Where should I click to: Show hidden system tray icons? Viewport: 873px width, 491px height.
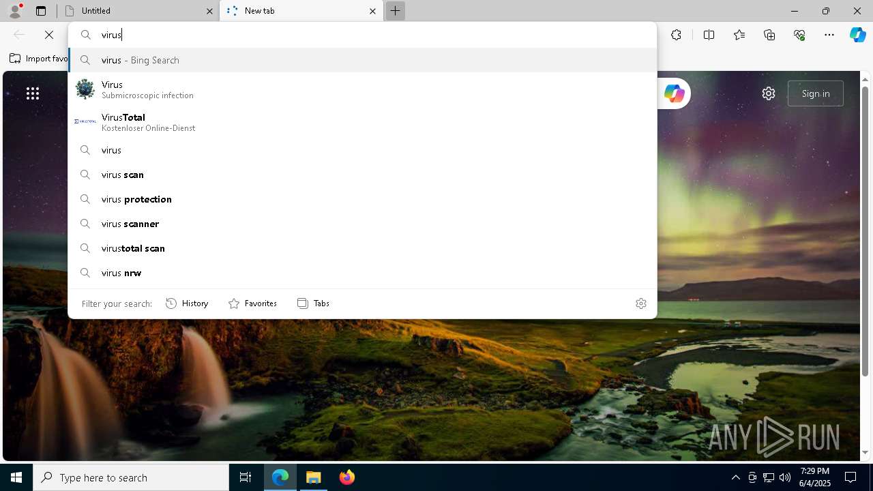(x=736, y=477)
